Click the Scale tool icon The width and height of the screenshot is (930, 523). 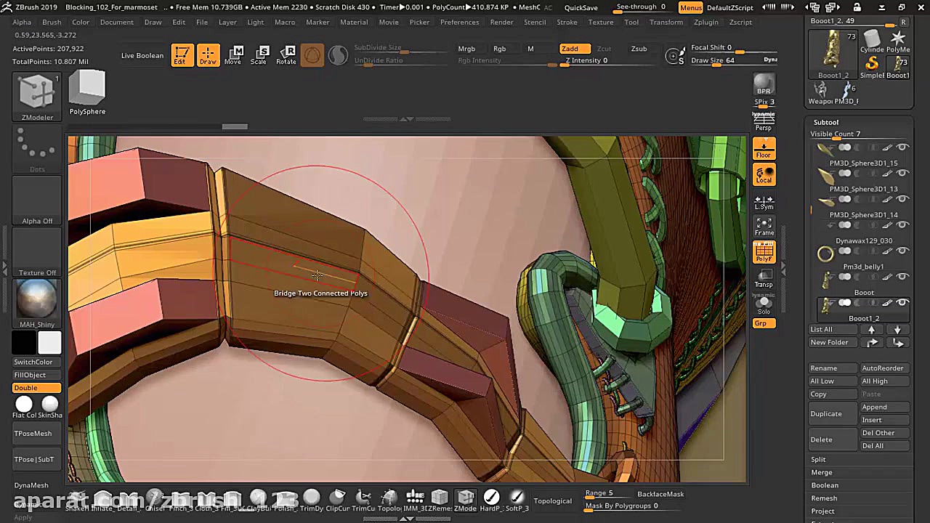tap(259, 55)
